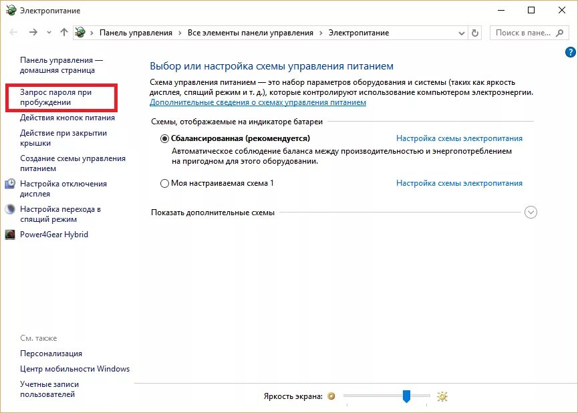Go up one level arrow
This screenshot has width=578, height=413.
(x=64, y=33)
